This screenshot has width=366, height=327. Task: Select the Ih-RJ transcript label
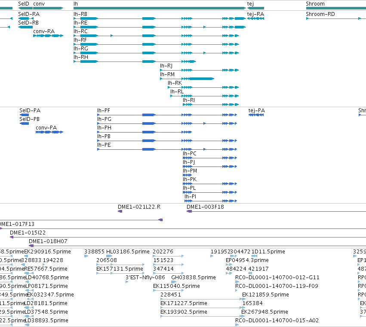tap(166, 66)
